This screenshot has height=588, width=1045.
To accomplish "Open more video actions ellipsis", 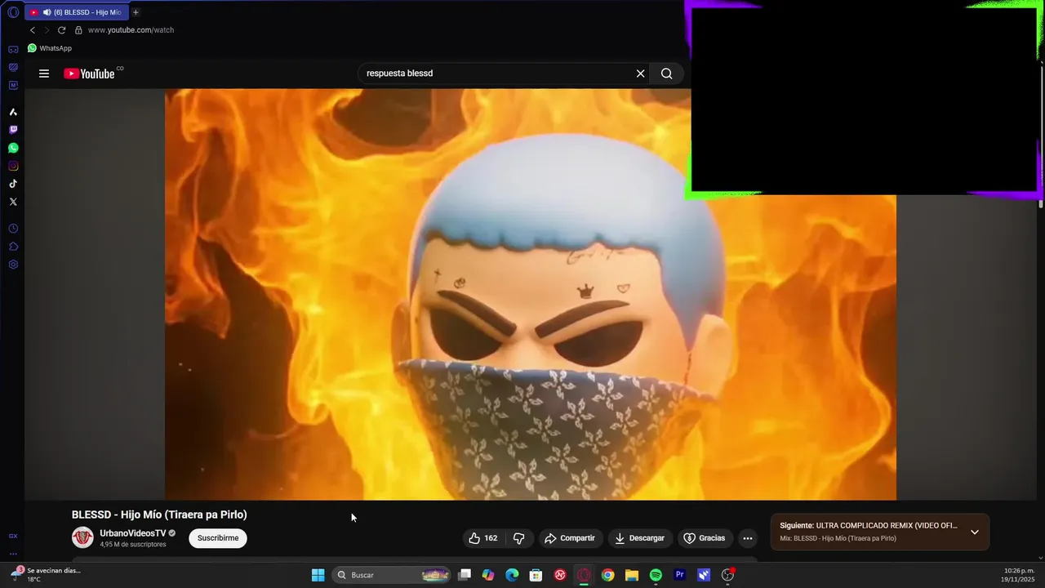I will [x=748, y=538].
